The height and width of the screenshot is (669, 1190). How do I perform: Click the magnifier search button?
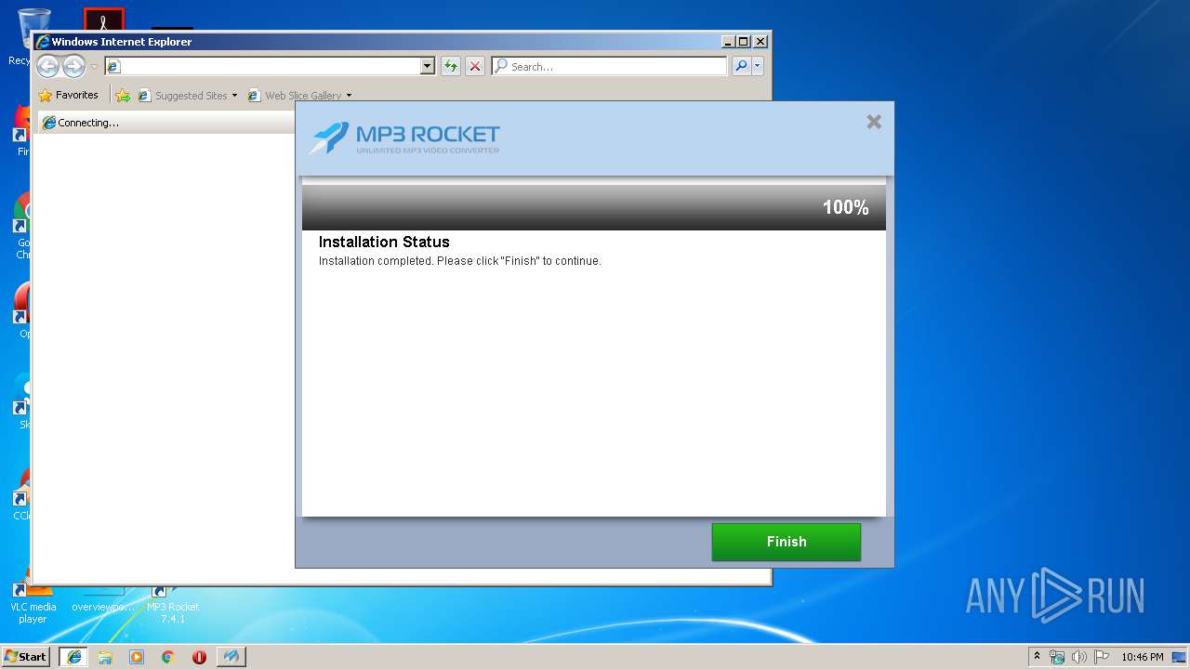pyautogui.click(x=741, y=66)
